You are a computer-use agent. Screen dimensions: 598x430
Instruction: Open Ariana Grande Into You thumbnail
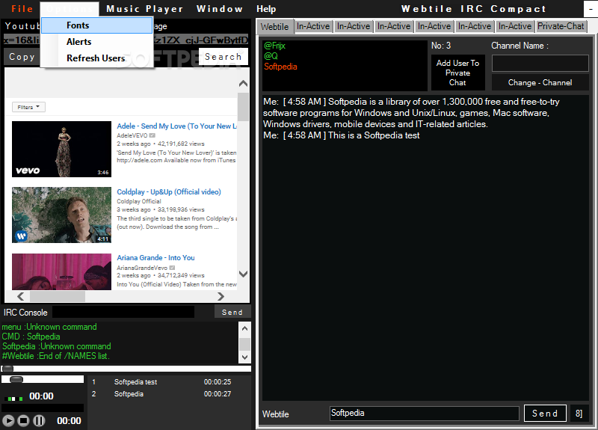click(x=61, y=271)
